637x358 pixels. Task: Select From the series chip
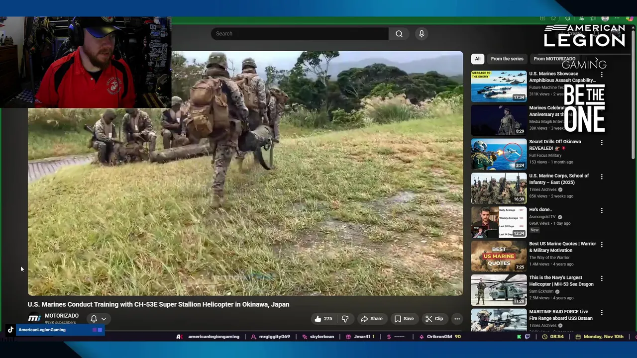507,59
